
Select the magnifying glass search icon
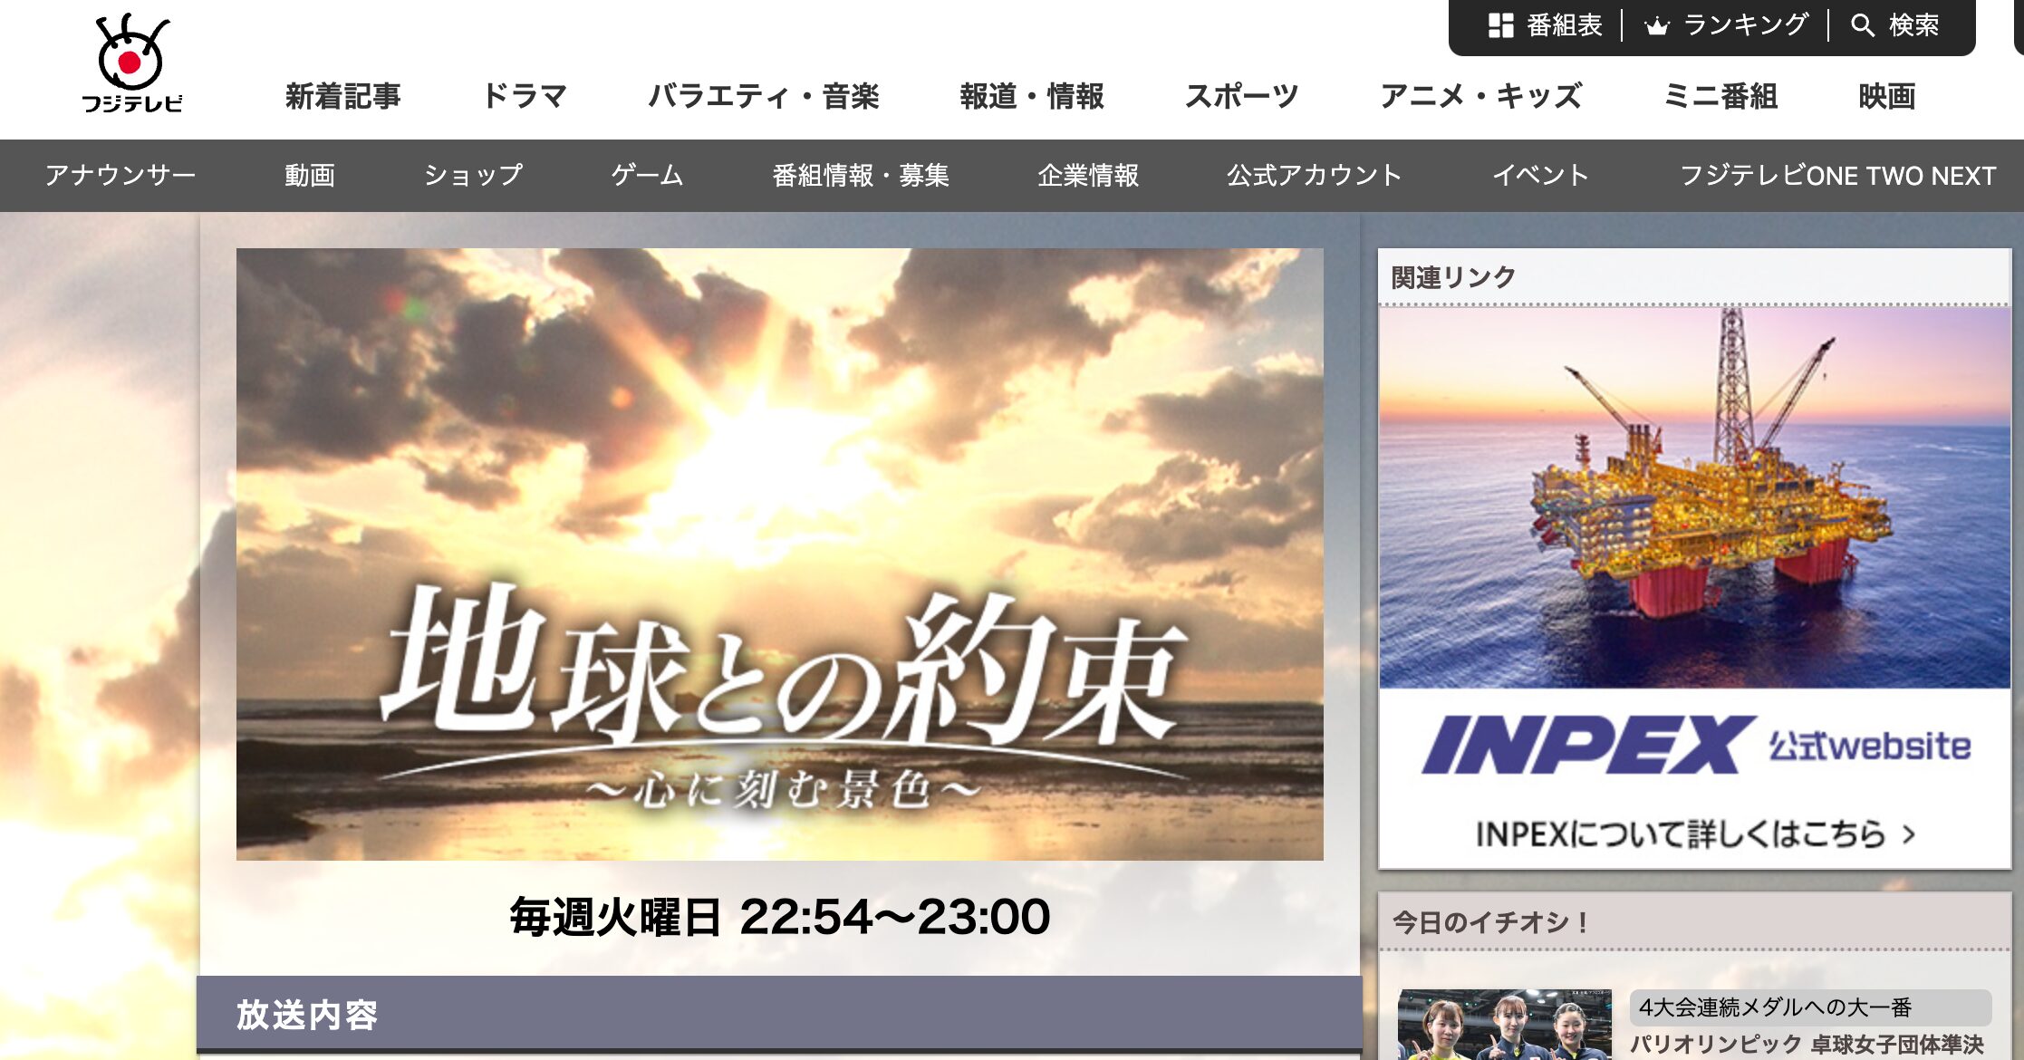click(1862, 26)
